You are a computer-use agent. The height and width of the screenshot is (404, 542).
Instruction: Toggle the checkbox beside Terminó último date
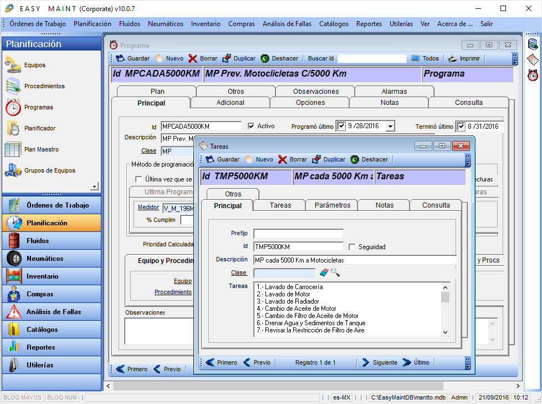click(x=461, y=126)
